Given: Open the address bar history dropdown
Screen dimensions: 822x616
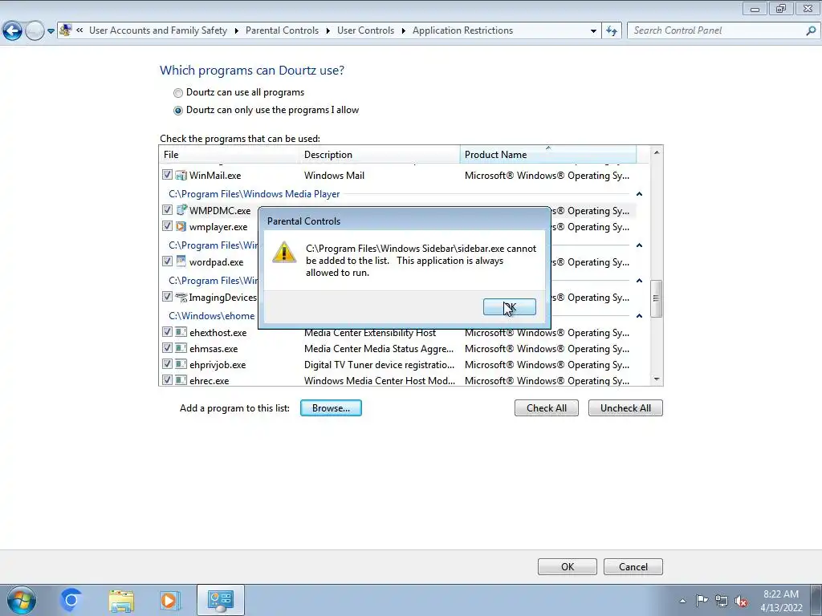Looking at the screenshot, I should [x=593, y=31].
